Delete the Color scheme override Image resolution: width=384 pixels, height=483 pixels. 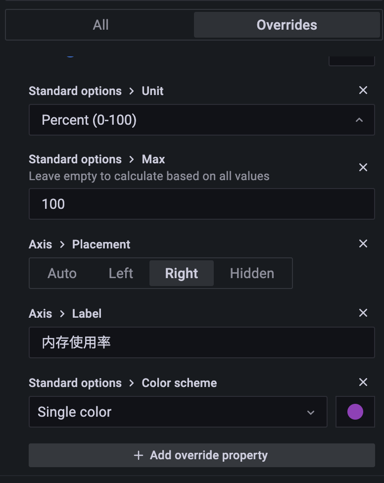click(363, 382)
